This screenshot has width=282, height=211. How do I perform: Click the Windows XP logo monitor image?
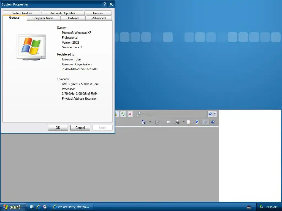click(x=31, y=47)
